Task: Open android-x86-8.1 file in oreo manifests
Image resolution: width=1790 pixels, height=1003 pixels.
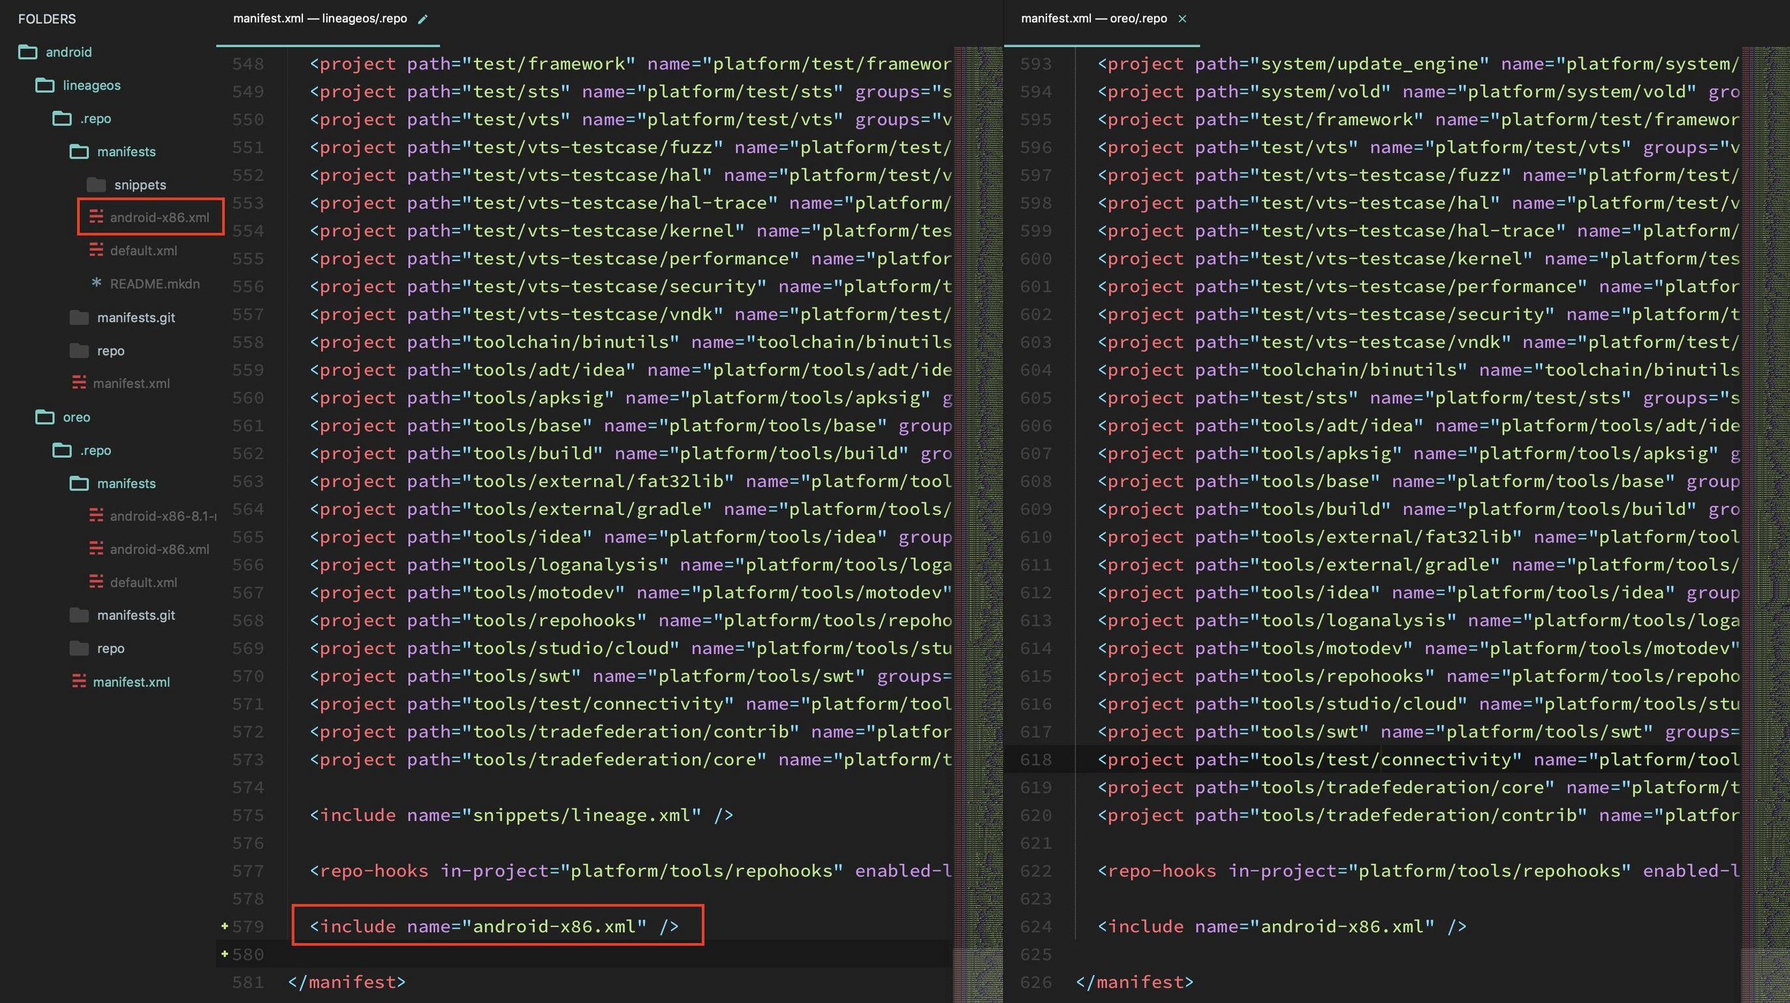Action: coord(163,516)
